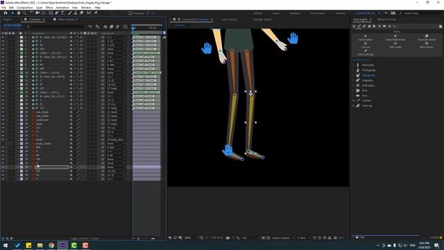
Task: Open the Graph Editor from timeline header
Action: 126,26
